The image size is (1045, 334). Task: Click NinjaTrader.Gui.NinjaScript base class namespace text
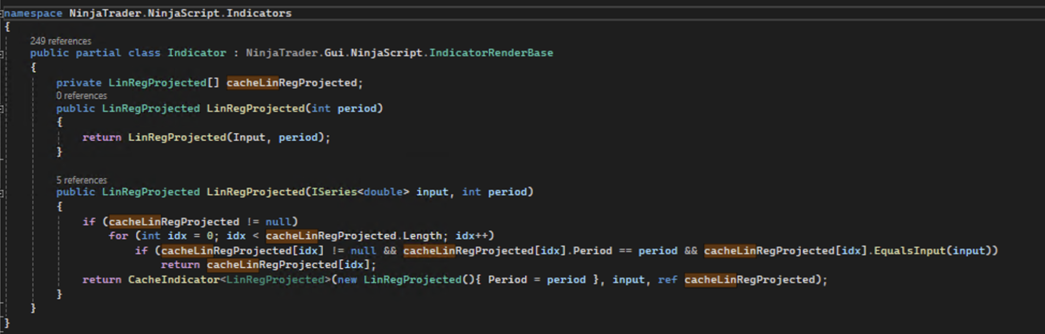pyautogui.click(x=334, y=53)
